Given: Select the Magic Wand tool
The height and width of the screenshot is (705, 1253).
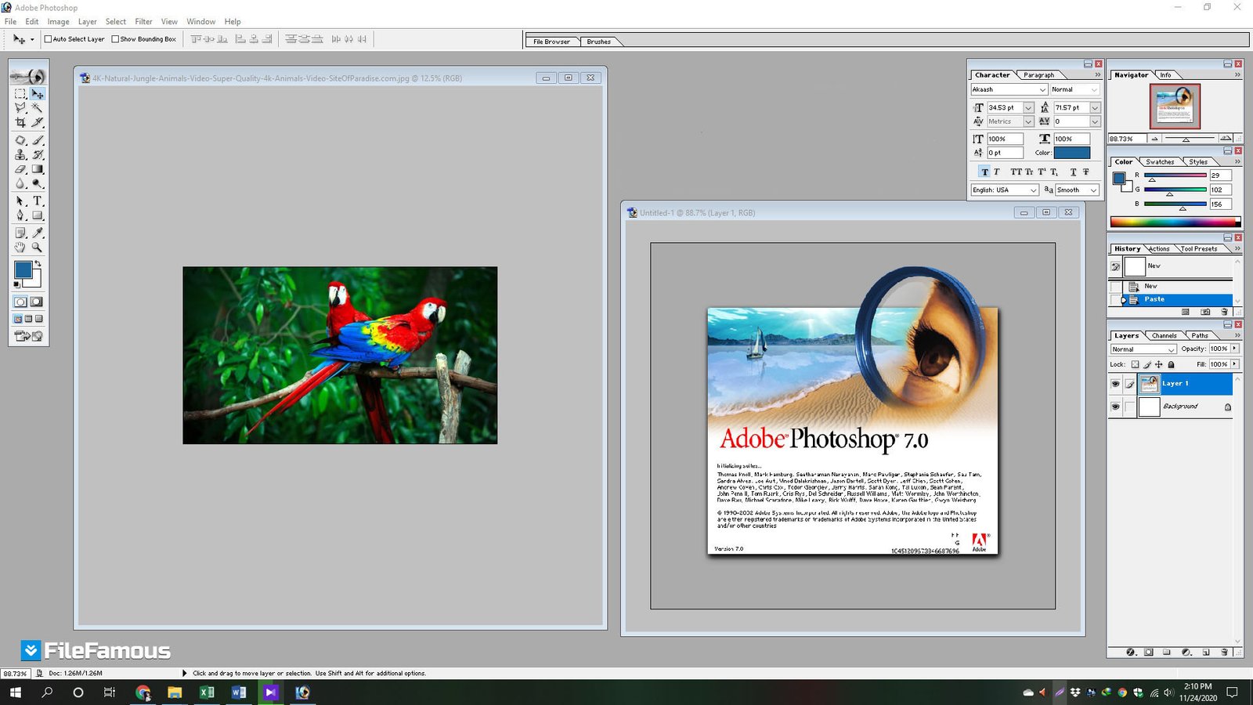Looking at the screenshot, I should click(37, 108).
